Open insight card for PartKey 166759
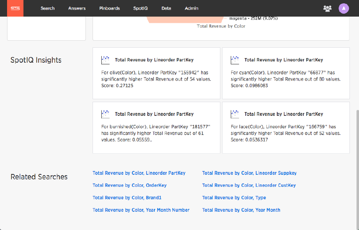Viewport: 359px width, 230px height. [286, 127]
